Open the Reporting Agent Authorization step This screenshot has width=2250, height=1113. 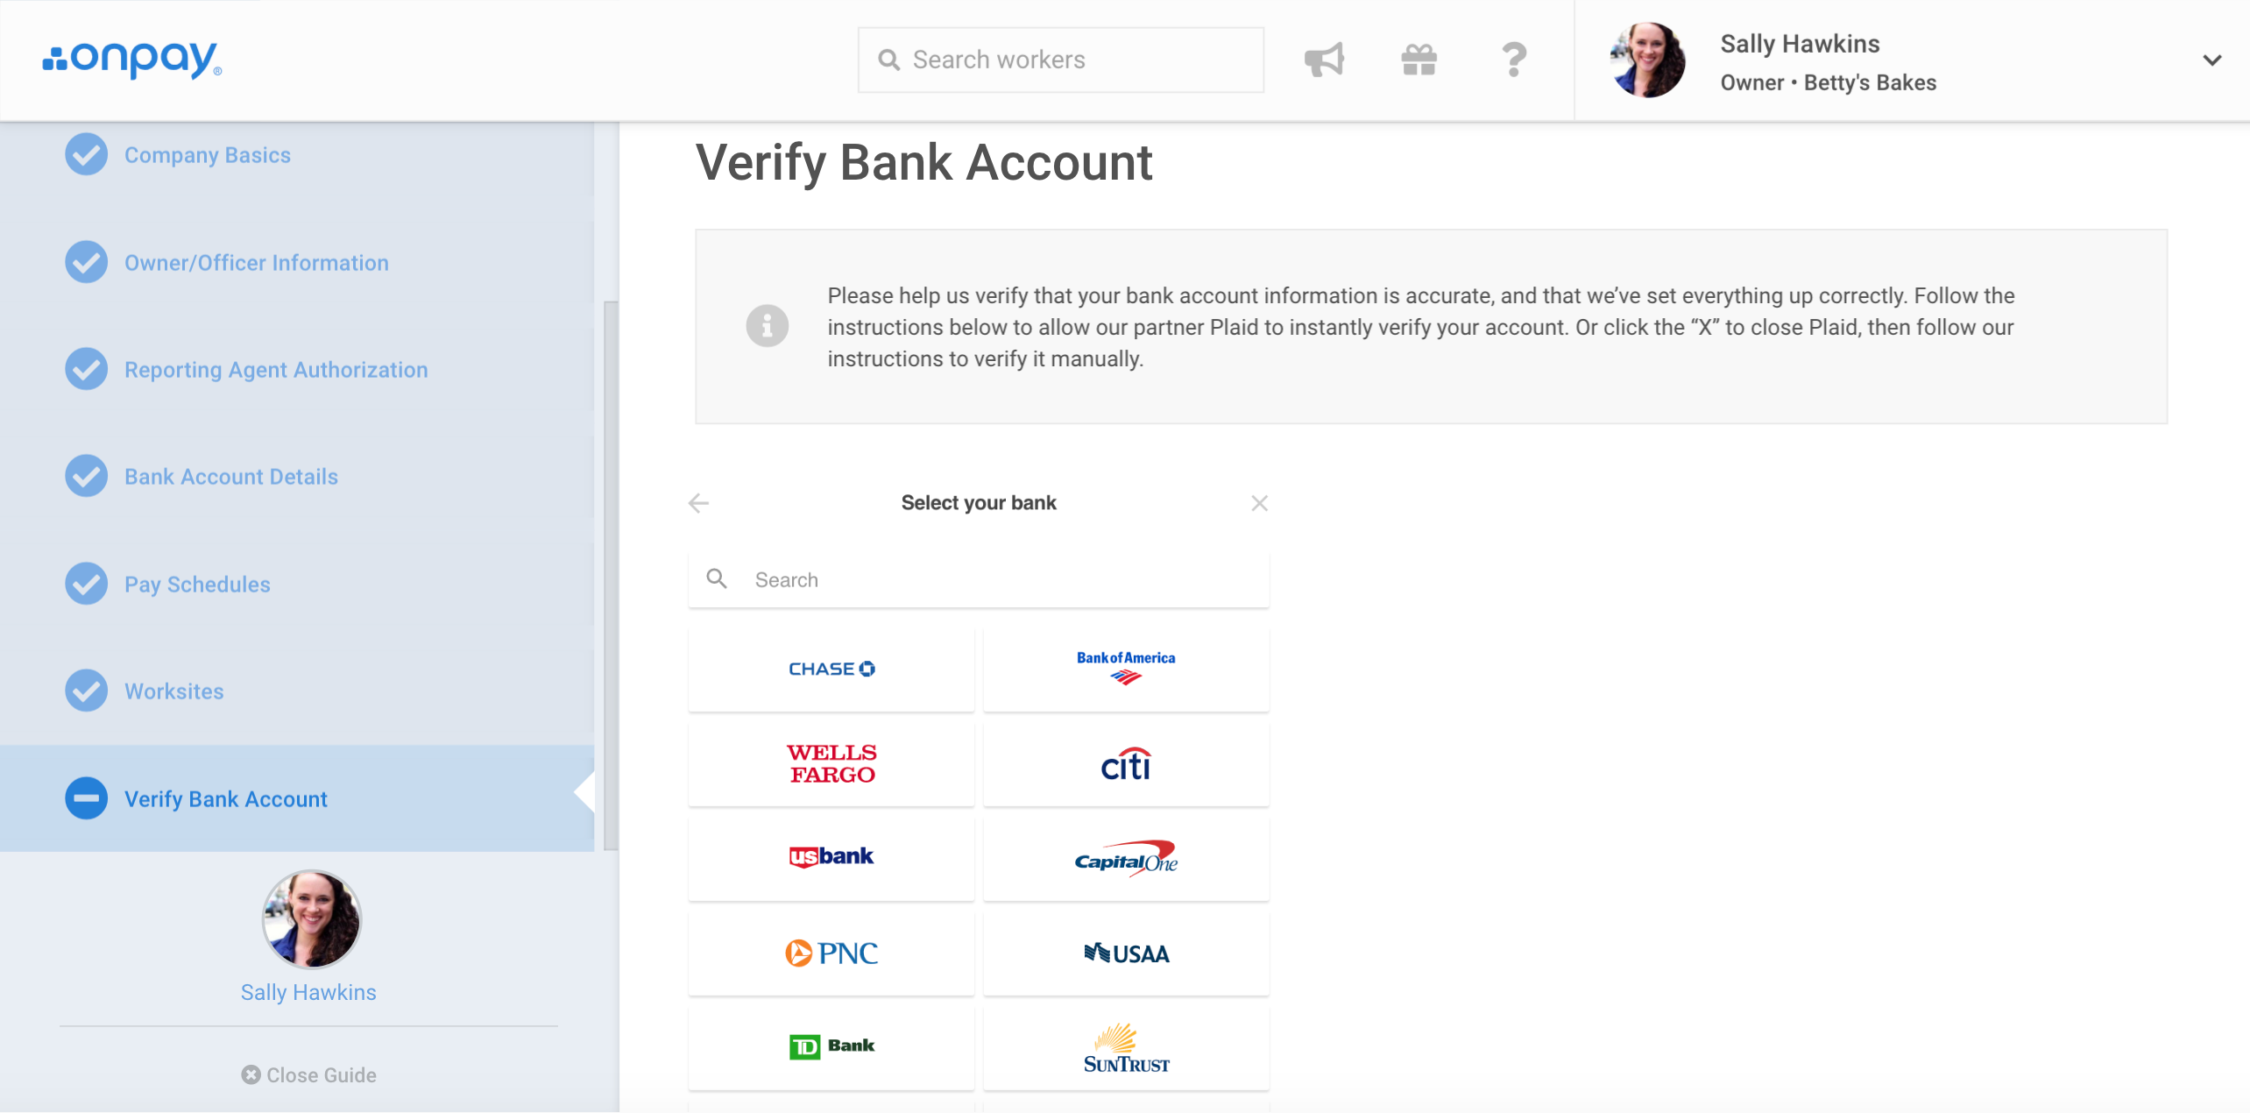pyautogui.click(x=276, y=370)
